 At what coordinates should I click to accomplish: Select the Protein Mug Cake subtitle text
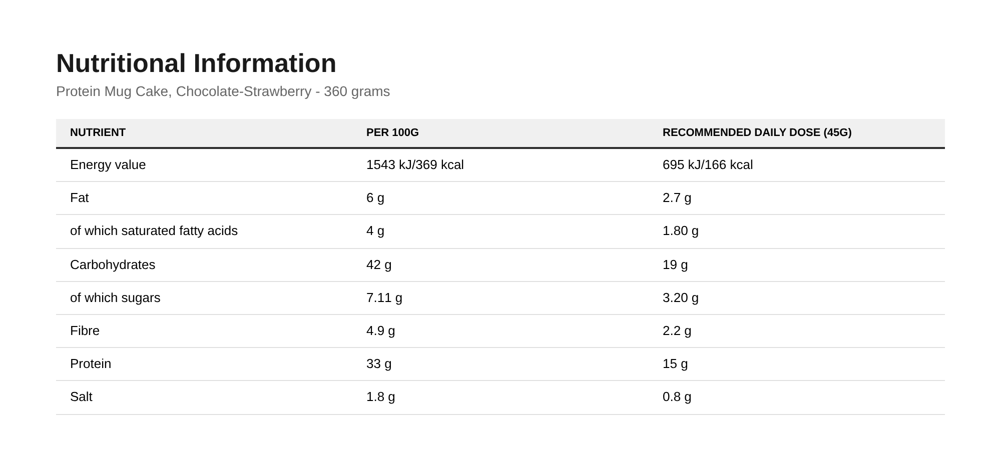pyautogui.click(x=223, y=91)
